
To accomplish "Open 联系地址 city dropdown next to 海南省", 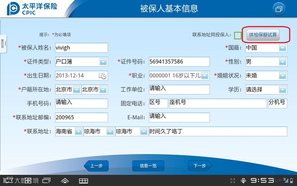I will 99,131.
